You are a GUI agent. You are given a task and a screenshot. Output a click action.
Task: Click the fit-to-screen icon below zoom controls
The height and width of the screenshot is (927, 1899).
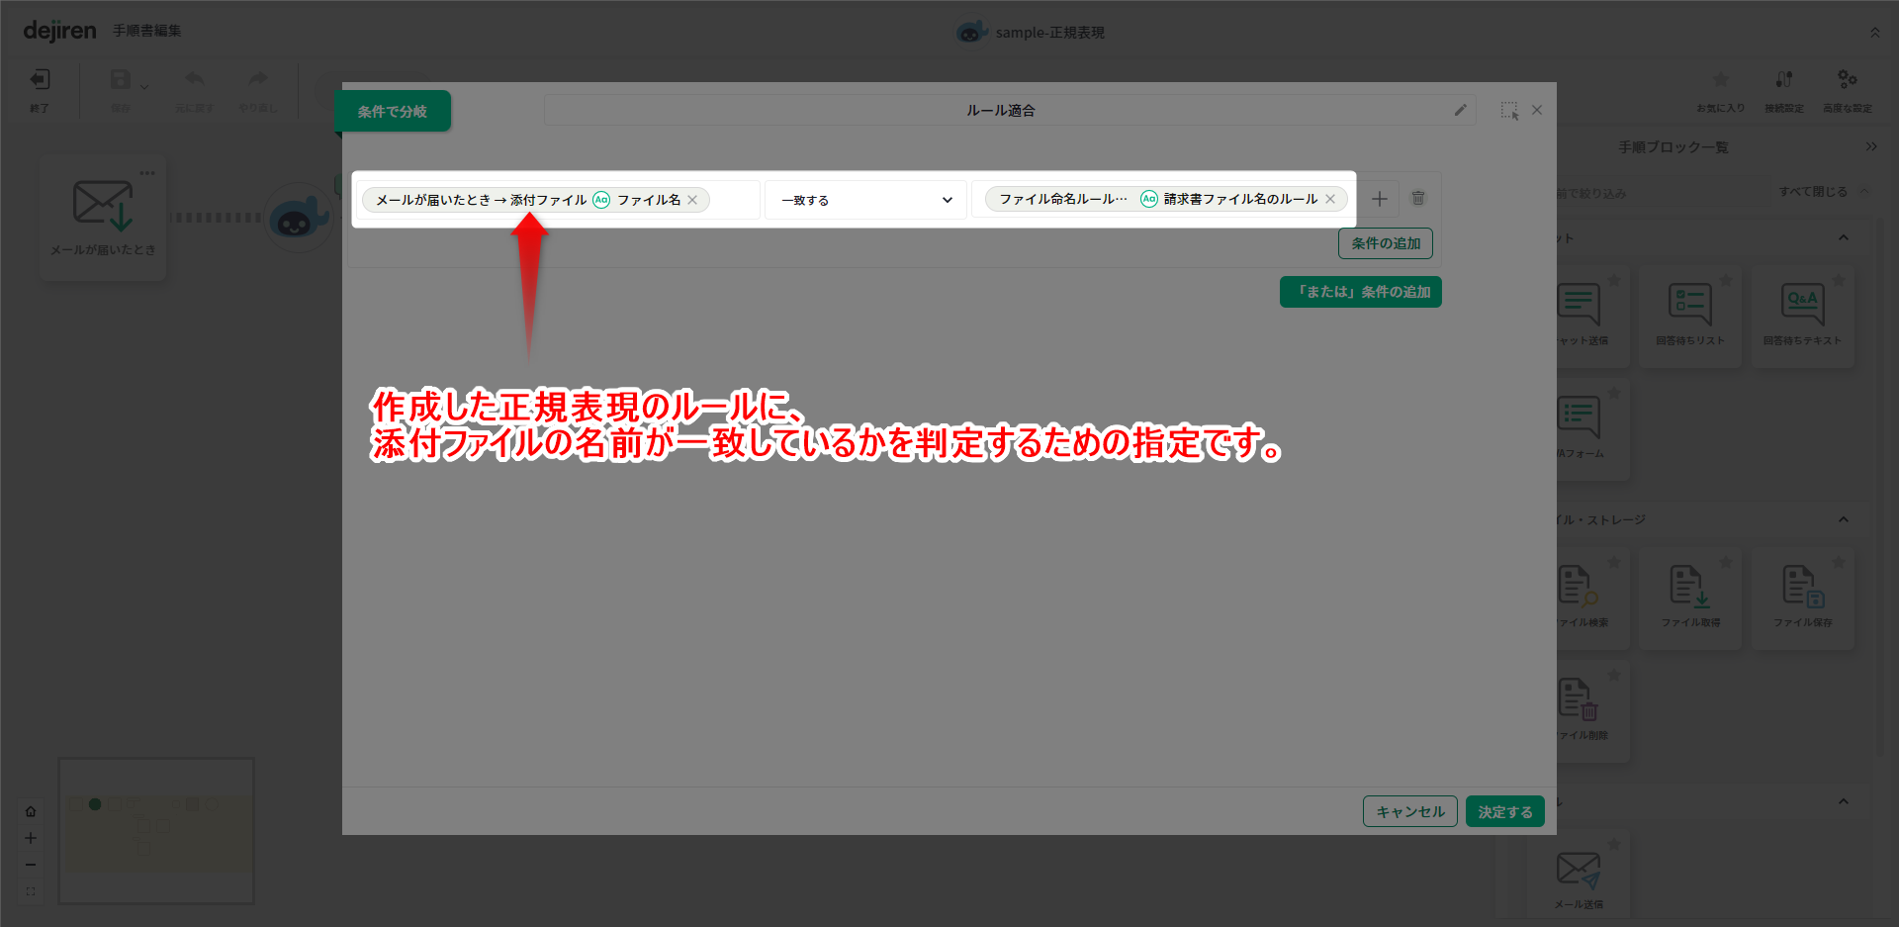pos(31,891)
